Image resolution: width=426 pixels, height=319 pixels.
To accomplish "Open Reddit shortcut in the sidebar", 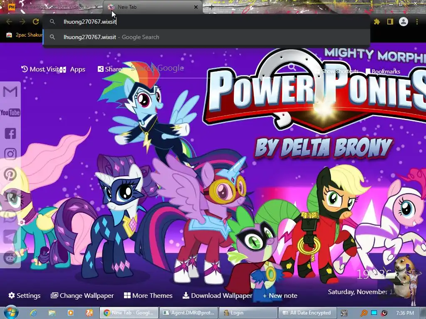I will coord(10,258).
